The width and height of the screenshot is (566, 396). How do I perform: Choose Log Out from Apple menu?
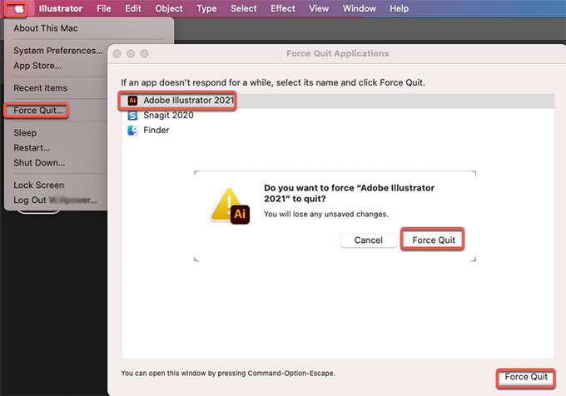[55, 200]
